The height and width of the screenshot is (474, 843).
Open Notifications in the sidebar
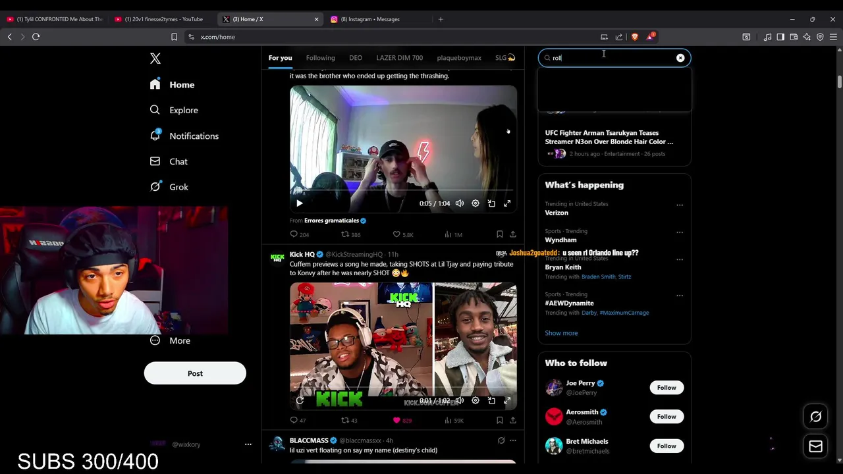click(184, 136)
